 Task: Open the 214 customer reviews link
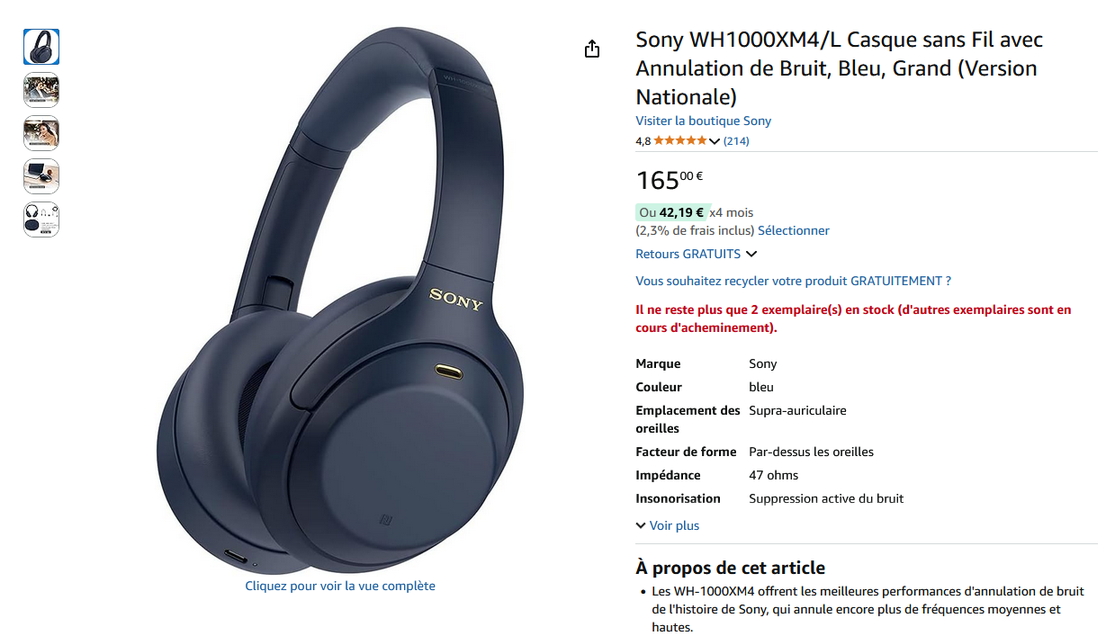pyautogui.click(x=736, y=141)
